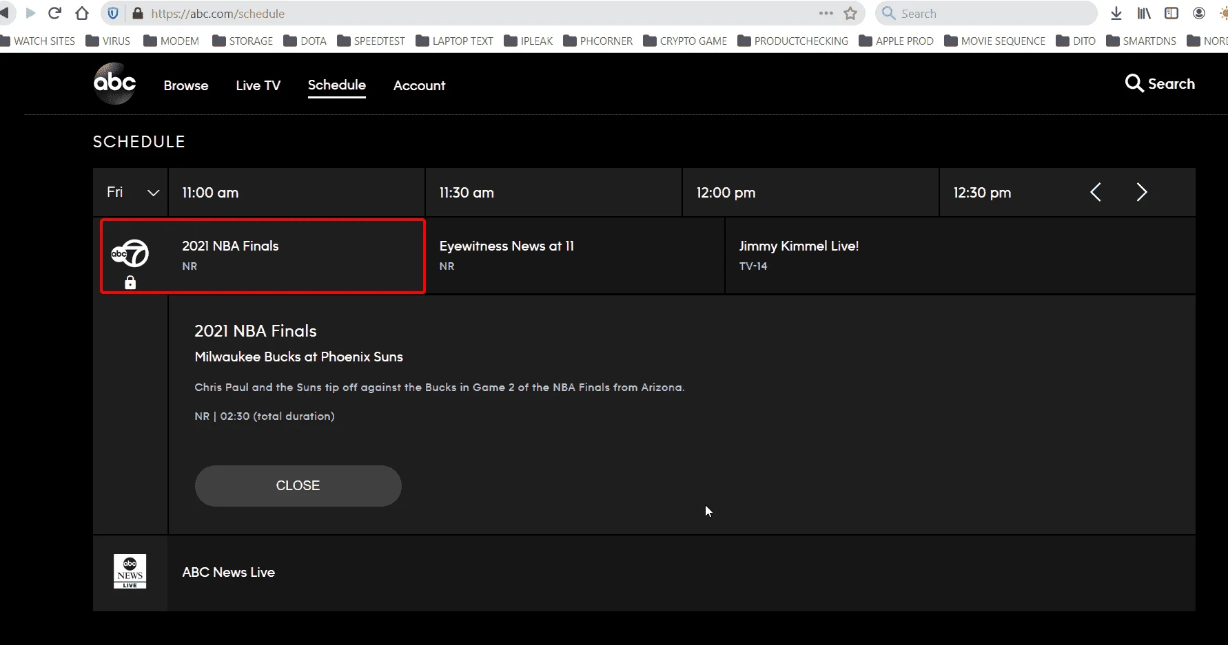Open browser downloads panel
The image size is (1228, 645).
pos(1116,13)
